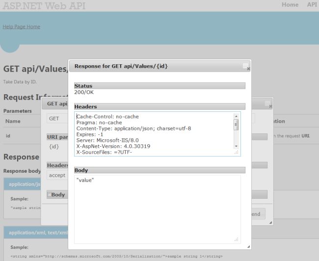Open the Help Page Home link
The width and height of the screenshot is (319, 261).
(x=22, y=26)
